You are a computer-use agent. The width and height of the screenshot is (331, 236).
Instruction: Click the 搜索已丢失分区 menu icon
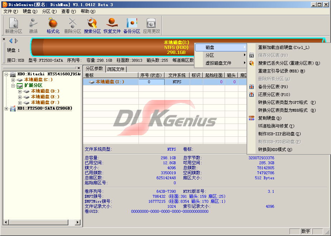click(252, 63)
